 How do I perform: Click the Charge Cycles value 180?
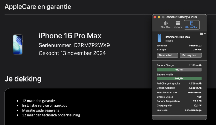199,97
